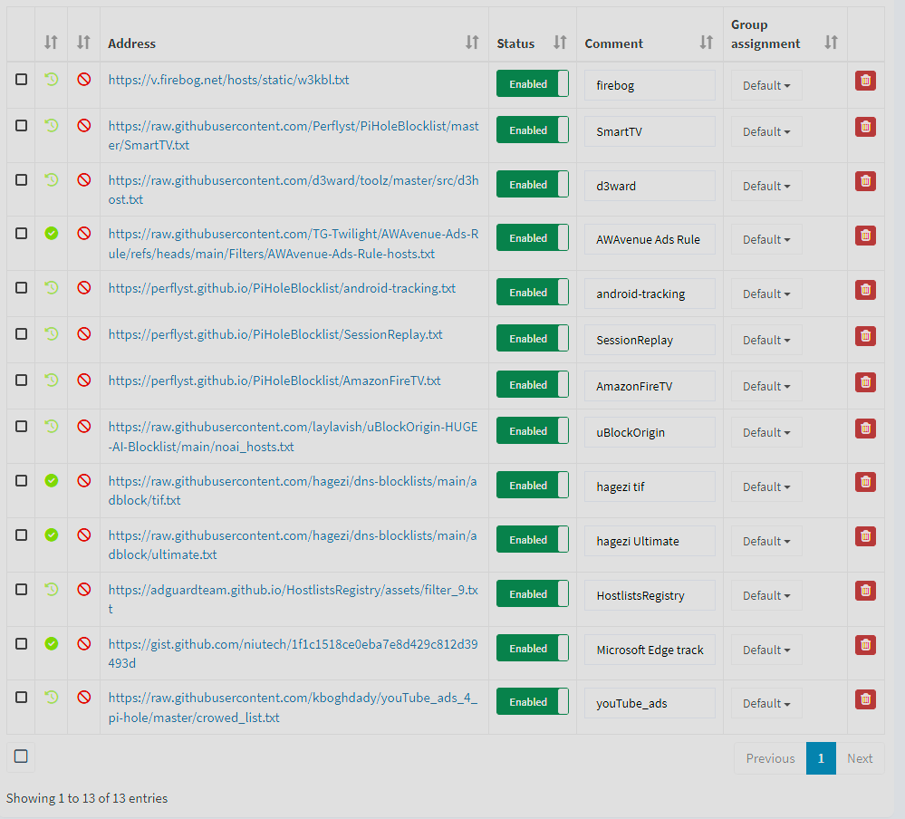Disable the SessionReplay list using Enabled toggle

[x=532, y=339]
